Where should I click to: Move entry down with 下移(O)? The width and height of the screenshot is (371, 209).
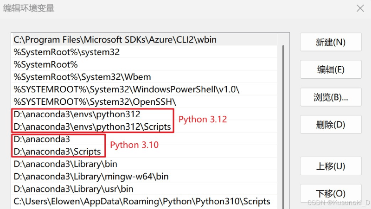331,193
